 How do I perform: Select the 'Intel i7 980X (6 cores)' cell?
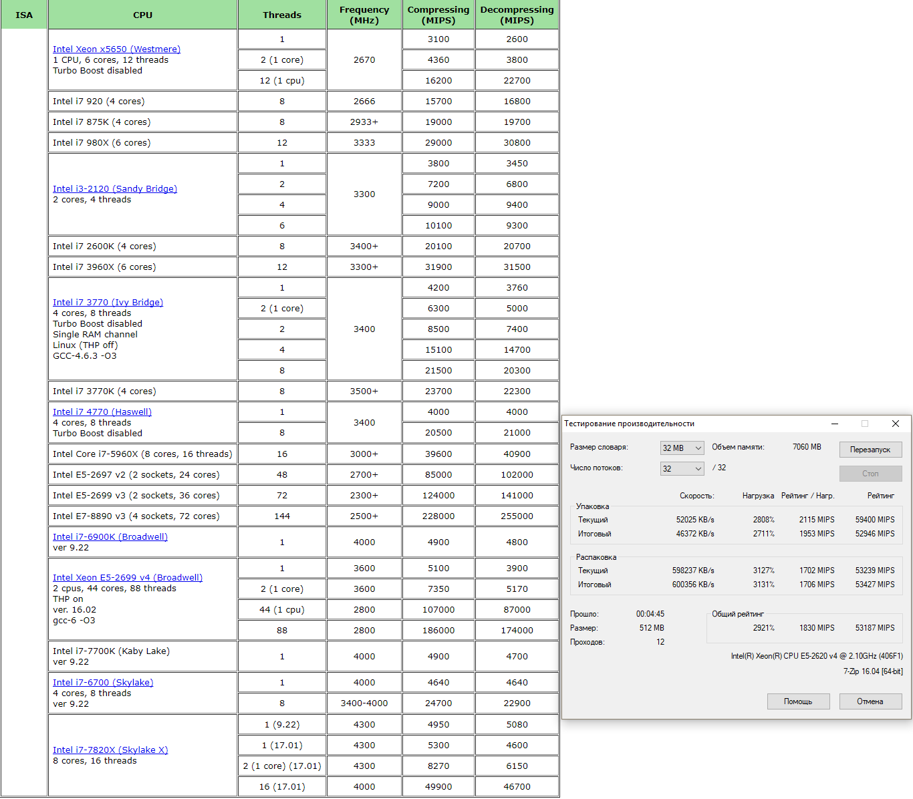[x=142, y=142]
